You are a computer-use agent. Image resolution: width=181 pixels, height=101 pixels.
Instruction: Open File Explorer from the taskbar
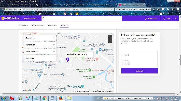(x=69, y=98)
